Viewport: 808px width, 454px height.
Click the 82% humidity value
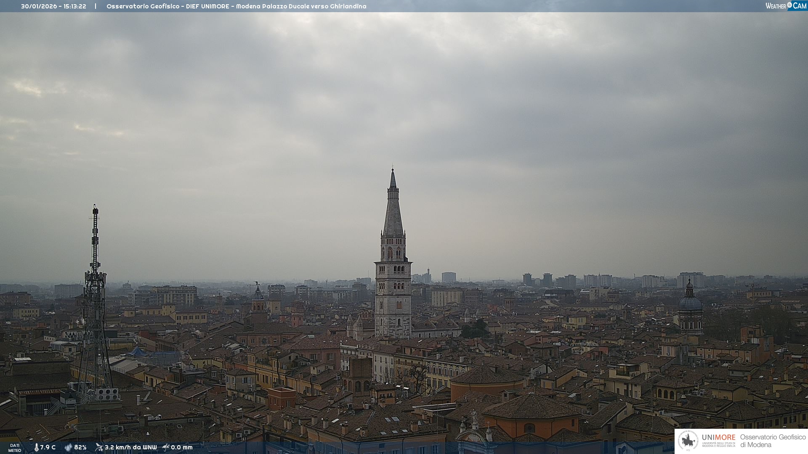pyautogui.click(x=80, y=447)
